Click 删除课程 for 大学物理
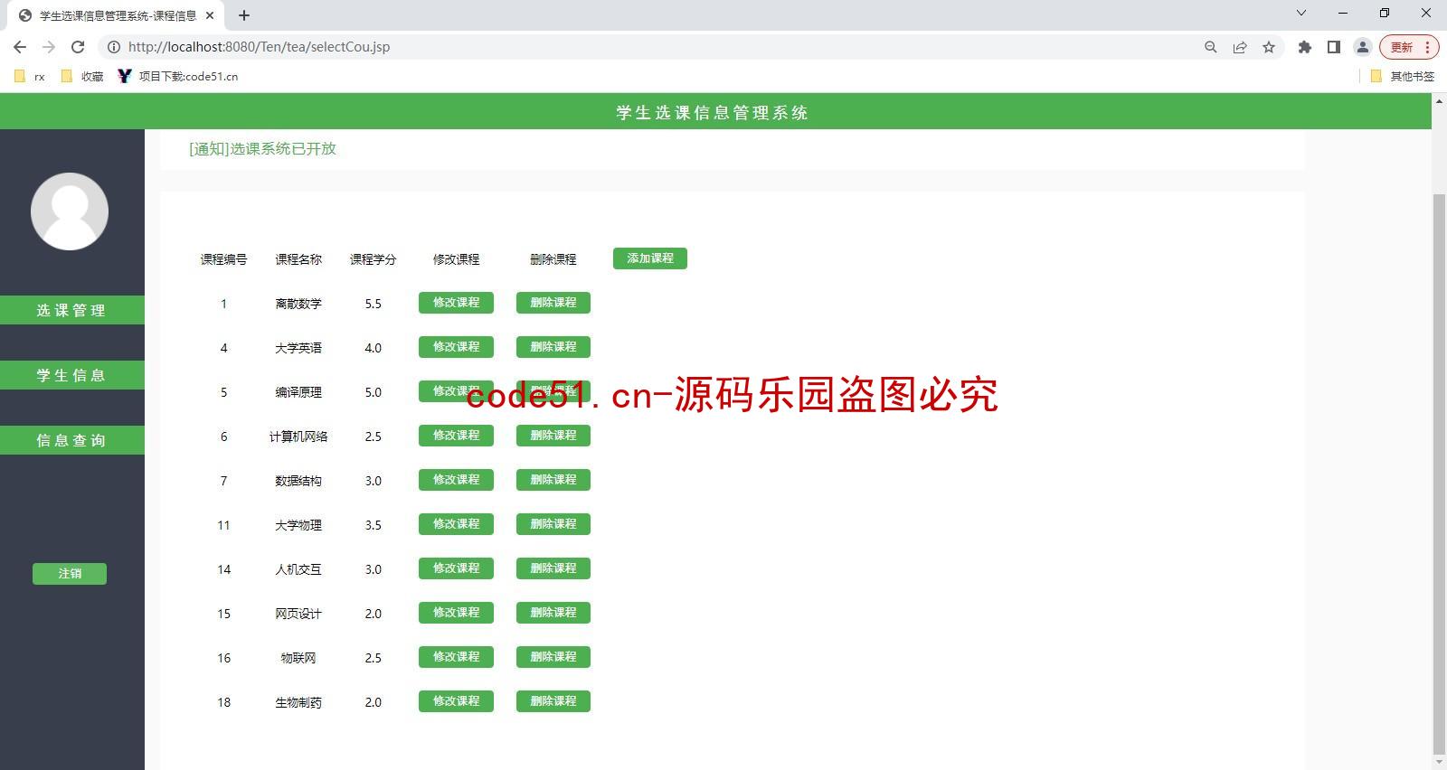This screenshot has height=770, width=1447. click(553, 524)
